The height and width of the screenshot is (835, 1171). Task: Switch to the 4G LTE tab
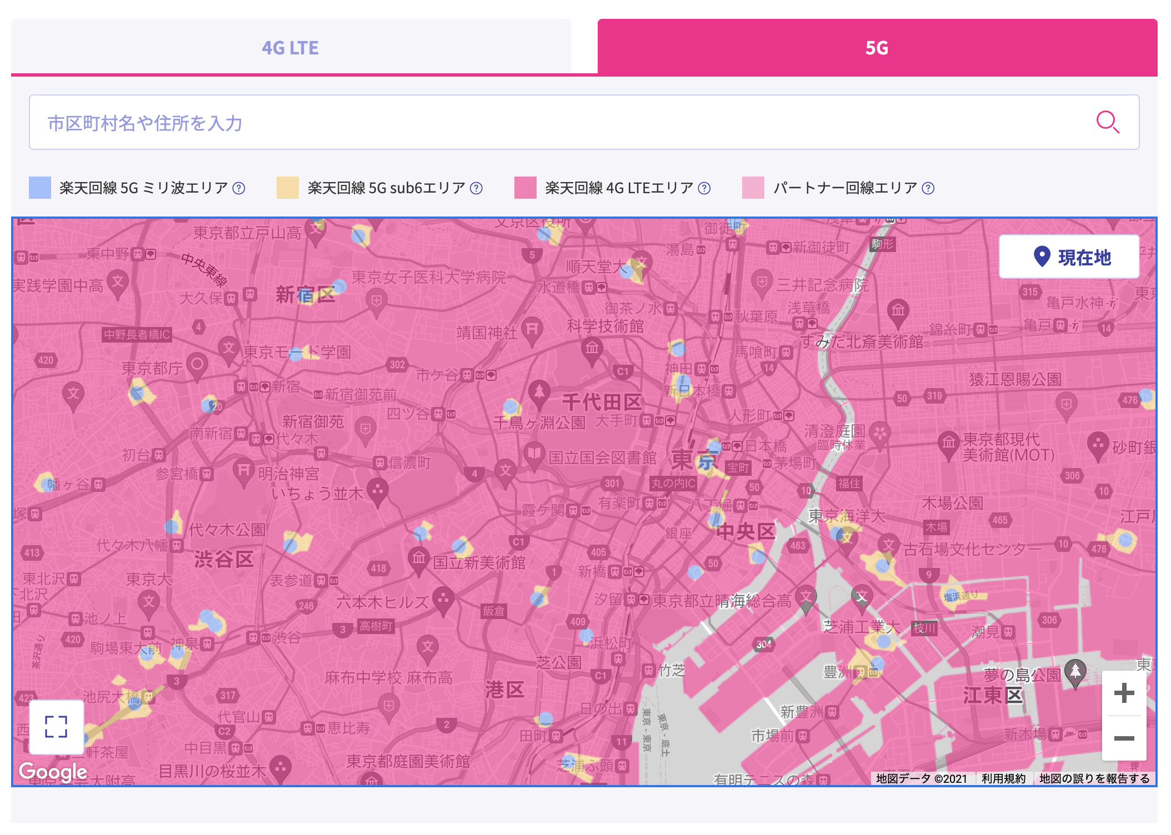291,47
